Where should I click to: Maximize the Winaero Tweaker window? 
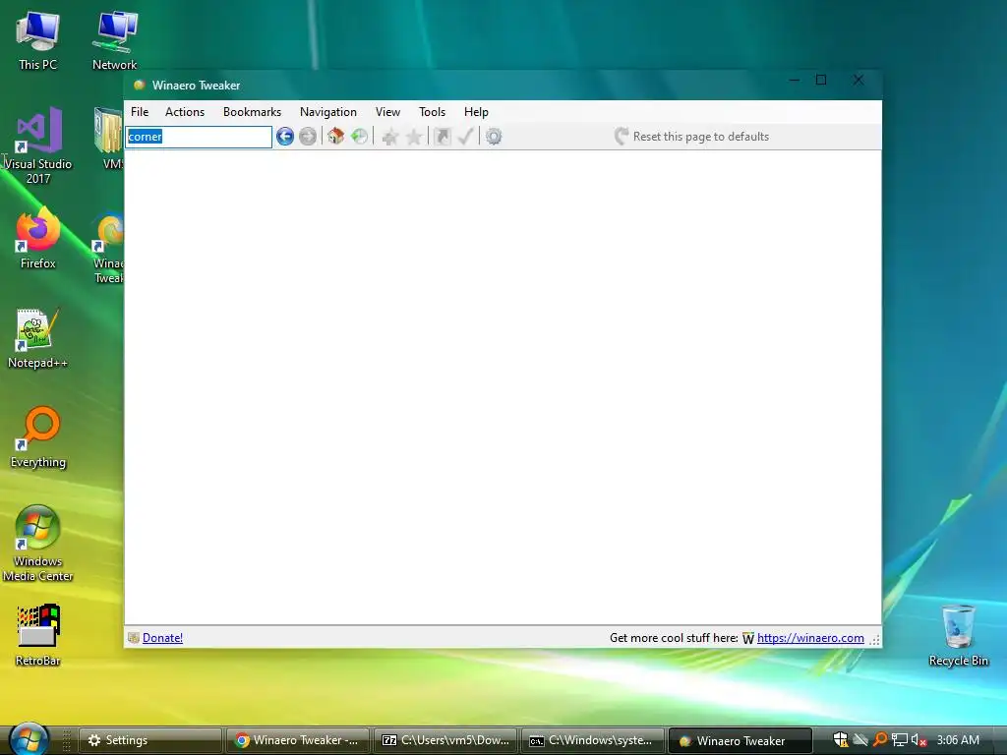coord(821,80)
